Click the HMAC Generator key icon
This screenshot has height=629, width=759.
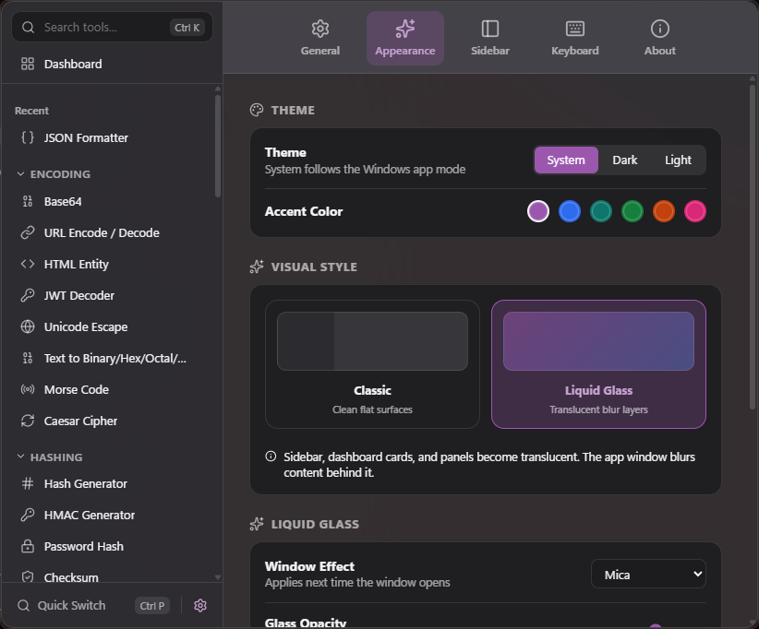(x=28, y=515)
